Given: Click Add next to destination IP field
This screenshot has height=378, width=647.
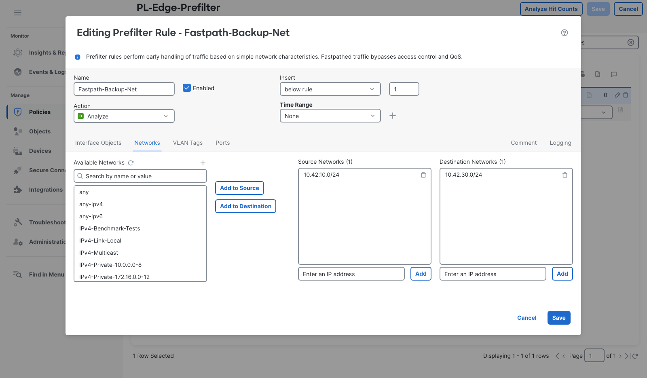Looking at the screenshot, I should tap(562, 274).
